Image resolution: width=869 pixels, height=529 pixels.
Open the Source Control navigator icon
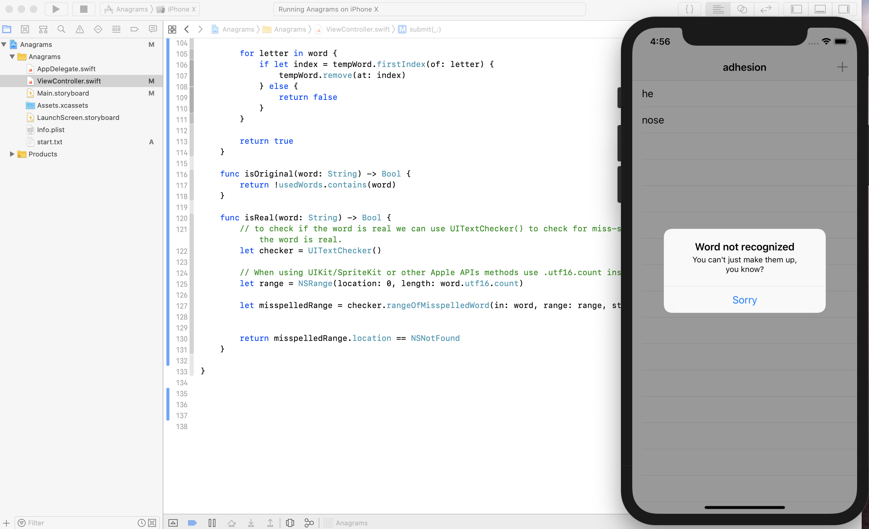click(25, 29)
